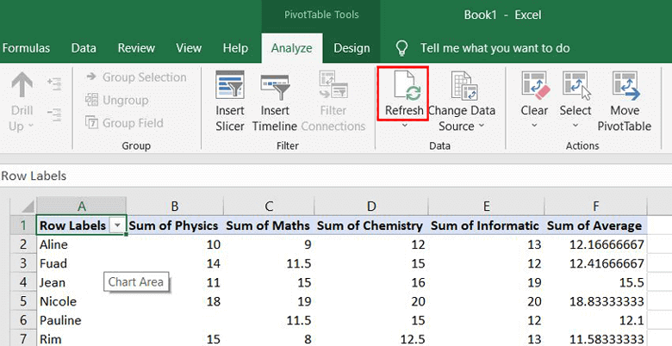Click the Select action icon
This screenshot has height=346, width=672.
pos(576,87)
